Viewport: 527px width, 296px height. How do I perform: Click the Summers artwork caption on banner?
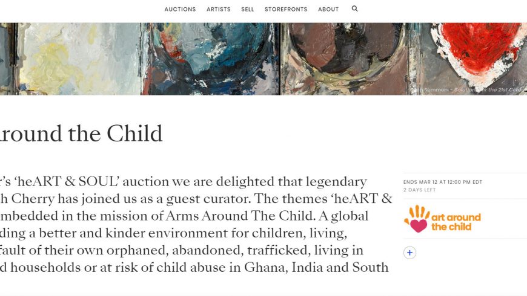click(472, 89)
